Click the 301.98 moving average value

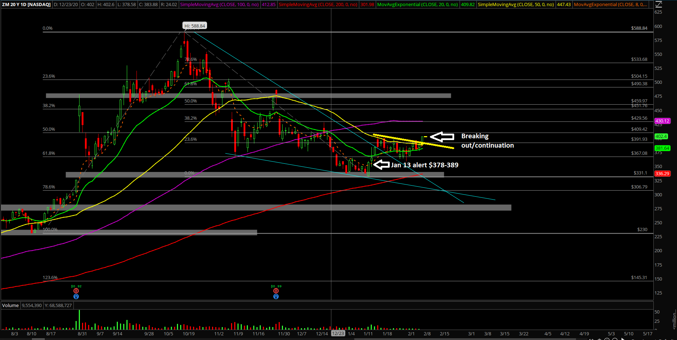tap(367, 5)
